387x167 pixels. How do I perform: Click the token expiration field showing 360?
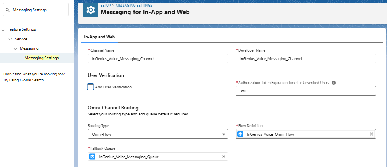305,91
